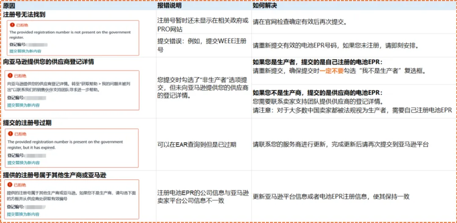Screen dimensions: 457x223
Task: Follow 提交替换为新内容 link in expired registration card
Action: pyautogui.click(x=23, y=162)
